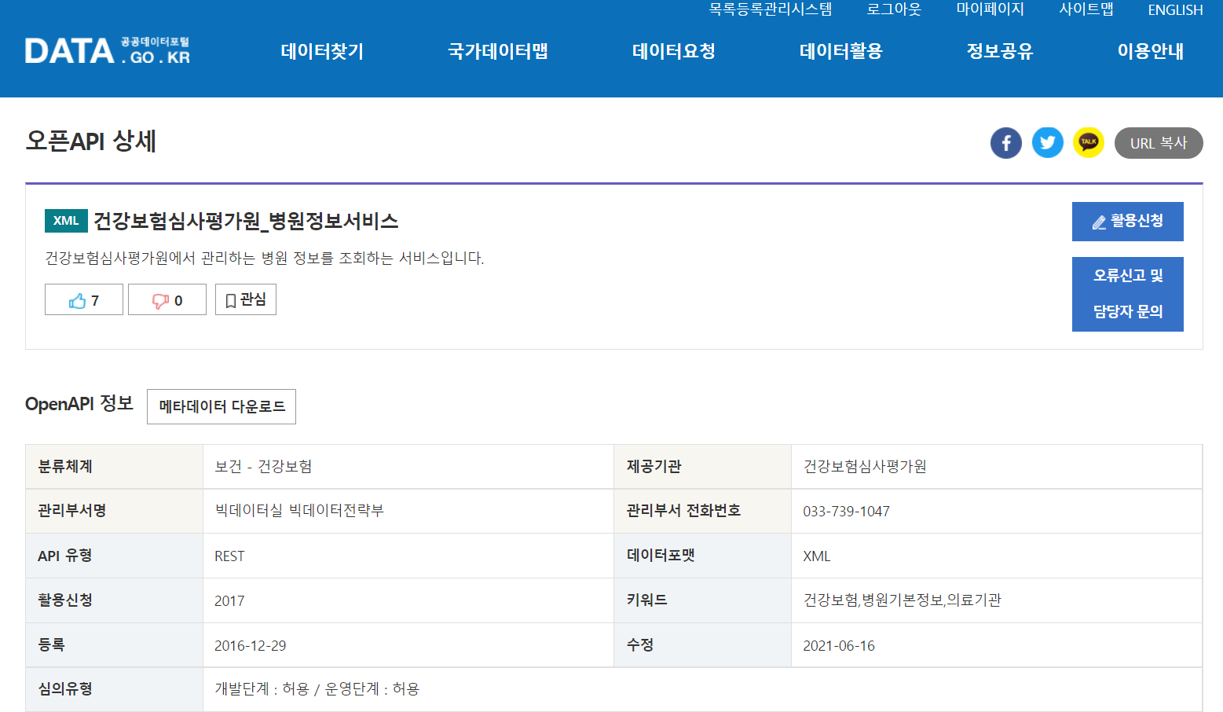This screenshot has width=1223, height=712.
Task: Click data format value XML
Action: (x=817, y=556)
